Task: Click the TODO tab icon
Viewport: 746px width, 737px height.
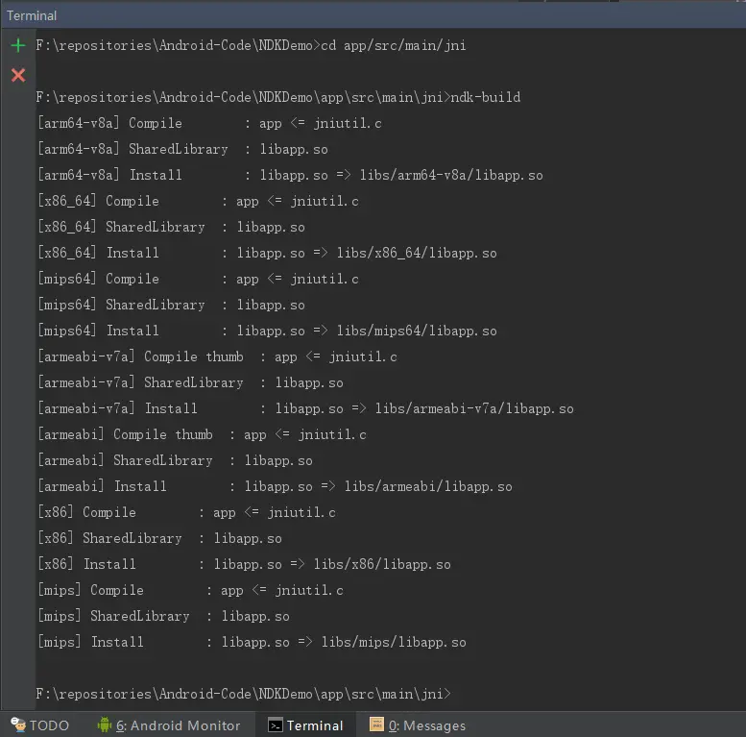Action: (x=18, y=725)
